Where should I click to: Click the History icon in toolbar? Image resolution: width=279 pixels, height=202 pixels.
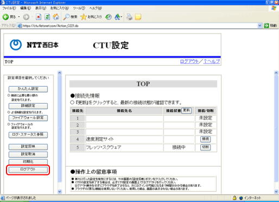pos(109,17)
